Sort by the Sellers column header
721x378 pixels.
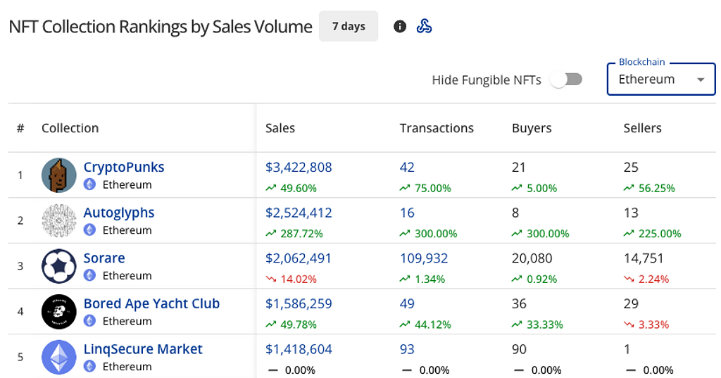(642, 128)
